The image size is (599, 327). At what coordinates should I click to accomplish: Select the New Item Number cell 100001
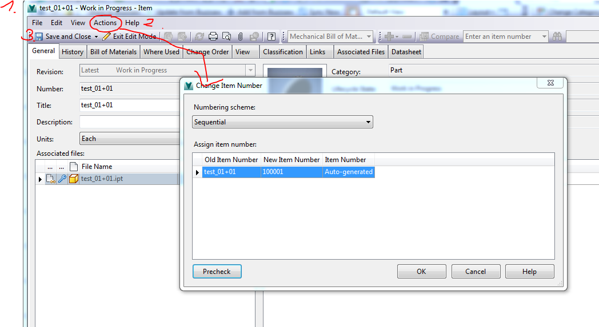click(x=292, y=172)
